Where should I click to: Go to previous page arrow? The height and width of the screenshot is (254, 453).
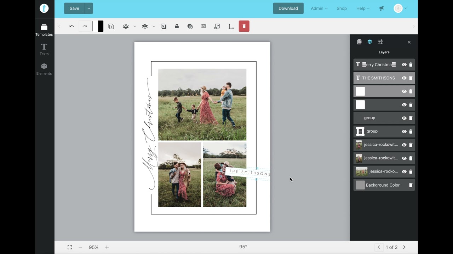point(379,247)
